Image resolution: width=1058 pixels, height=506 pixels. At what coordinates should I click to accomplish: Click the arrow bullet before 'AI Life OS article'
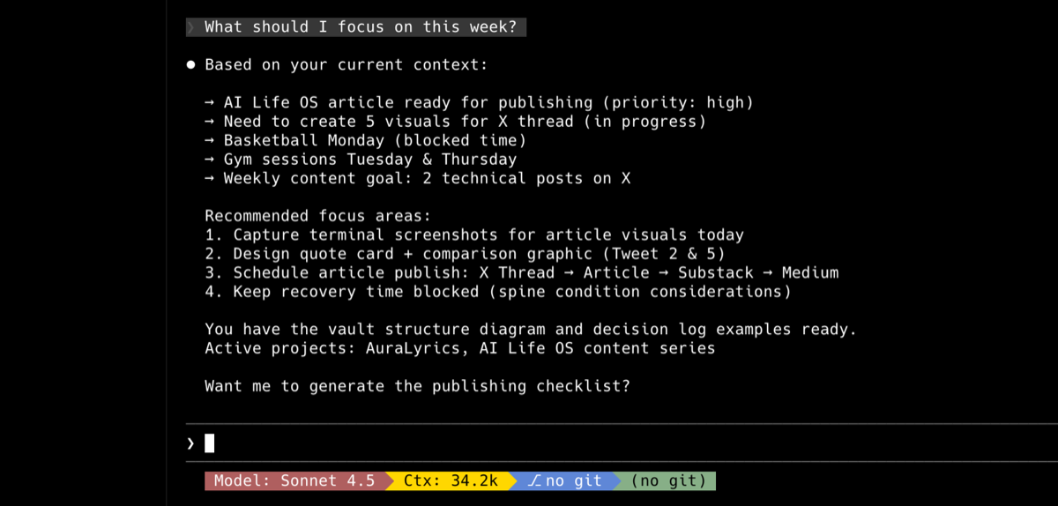[x=210, y=103]
